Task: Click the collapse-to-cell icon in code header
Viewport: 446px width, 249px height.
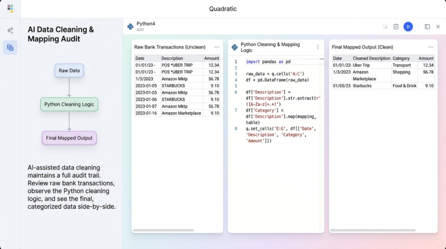Action: click(385, 27)
